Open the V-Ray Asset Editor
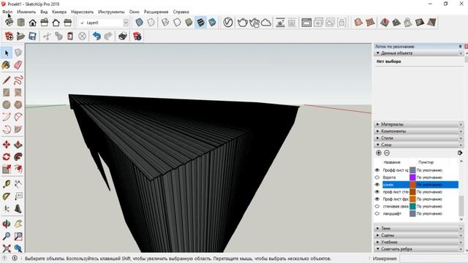This screenshot has width=468, height=263. (x=228, y=23)
